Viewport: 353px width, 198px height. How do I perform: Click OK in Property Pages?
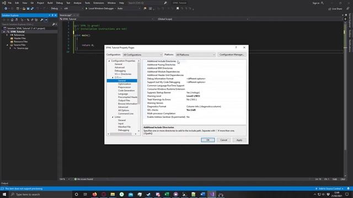(x=208, y=140)
